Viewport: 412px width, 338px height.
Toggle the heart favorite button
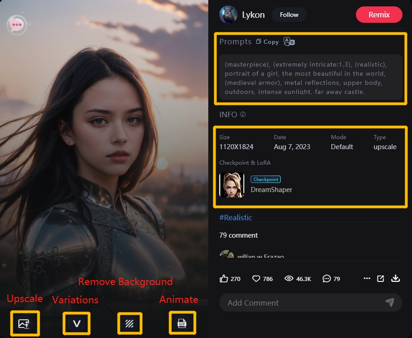[x=256, y=278]
